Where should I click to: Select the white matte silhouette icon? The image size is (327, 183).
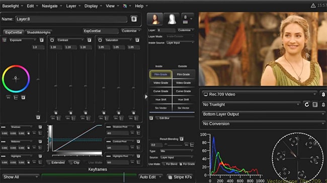172,19
